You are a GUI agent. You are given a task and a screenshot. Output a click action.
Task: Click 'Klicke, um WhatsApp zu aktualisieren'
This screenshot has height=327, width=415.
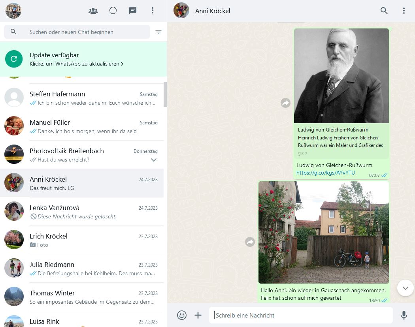pyautogui.click(x=76, y=64)
